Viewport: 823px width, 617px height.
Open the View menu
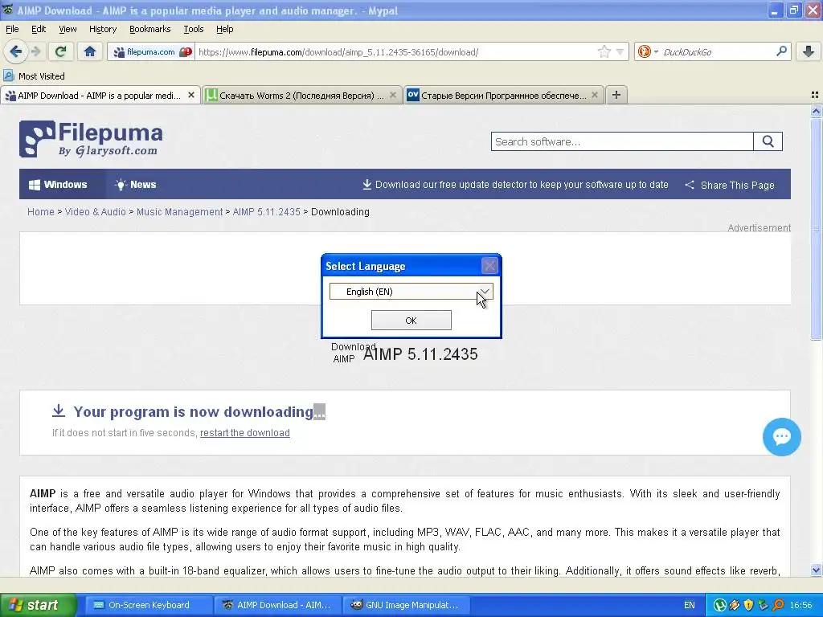(x=68, y=29)
